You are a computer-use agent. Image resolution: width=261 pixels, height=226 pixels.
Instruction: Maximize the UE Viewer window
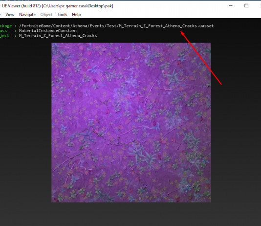point(246,6)
